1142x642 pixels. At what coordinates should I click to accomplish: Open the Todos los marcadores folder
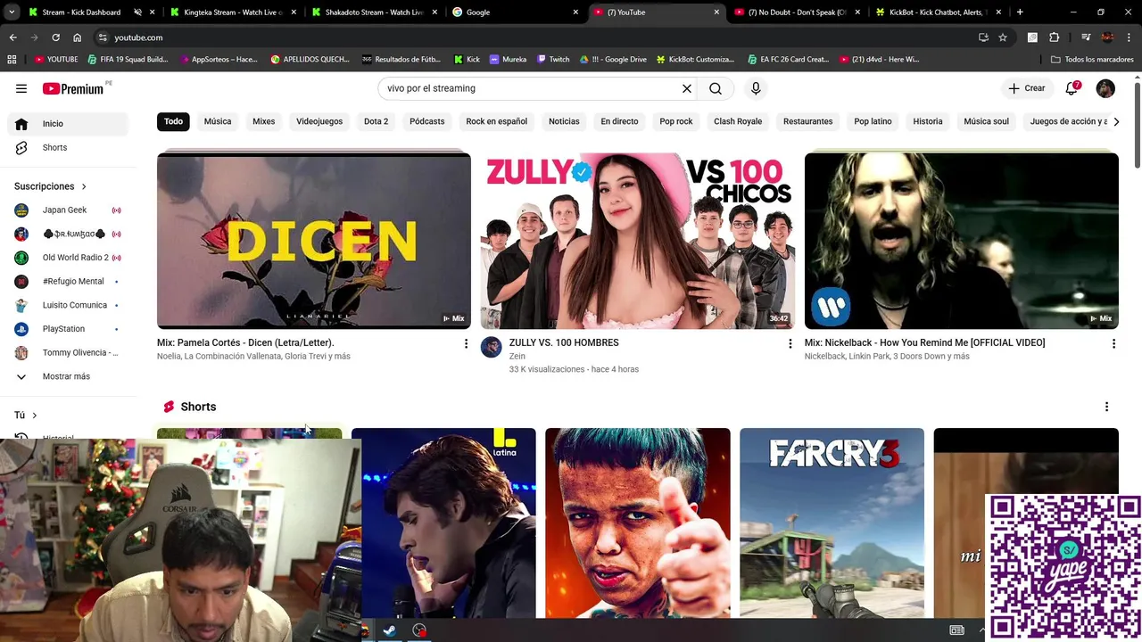[1092, 60]
